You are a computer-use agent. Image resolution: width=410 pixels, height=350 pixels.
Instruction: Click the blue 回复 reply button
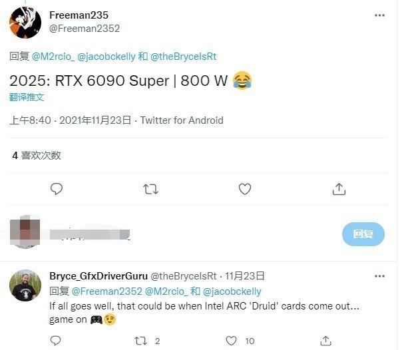click(363, 234)
